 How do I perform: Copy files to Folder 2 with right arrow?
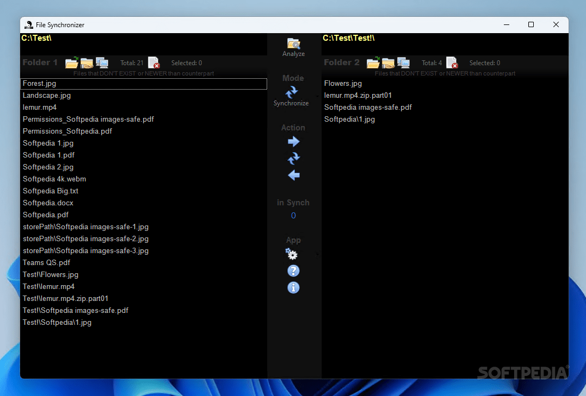[x=294, y=141]
